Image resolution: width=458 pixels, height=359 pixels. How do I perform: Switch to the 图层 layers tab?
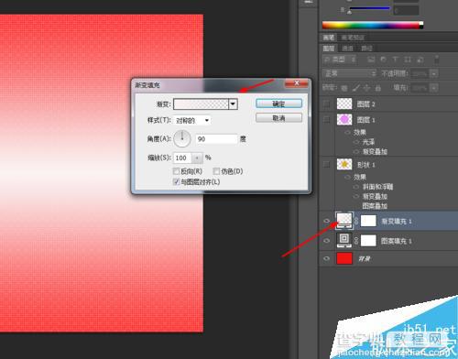coord(329,49)
